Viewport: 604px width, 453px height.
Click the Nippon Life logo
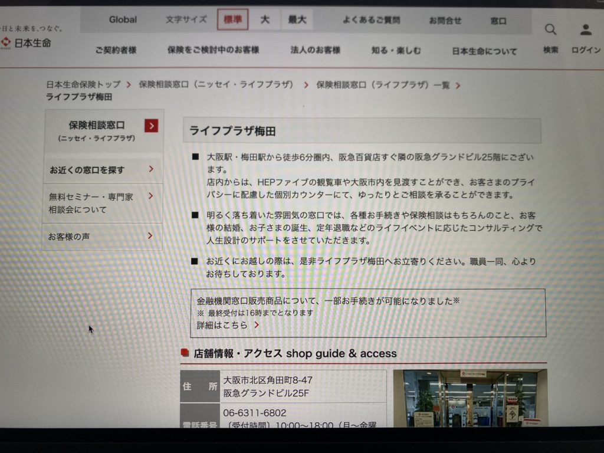(x=26, y=42)
